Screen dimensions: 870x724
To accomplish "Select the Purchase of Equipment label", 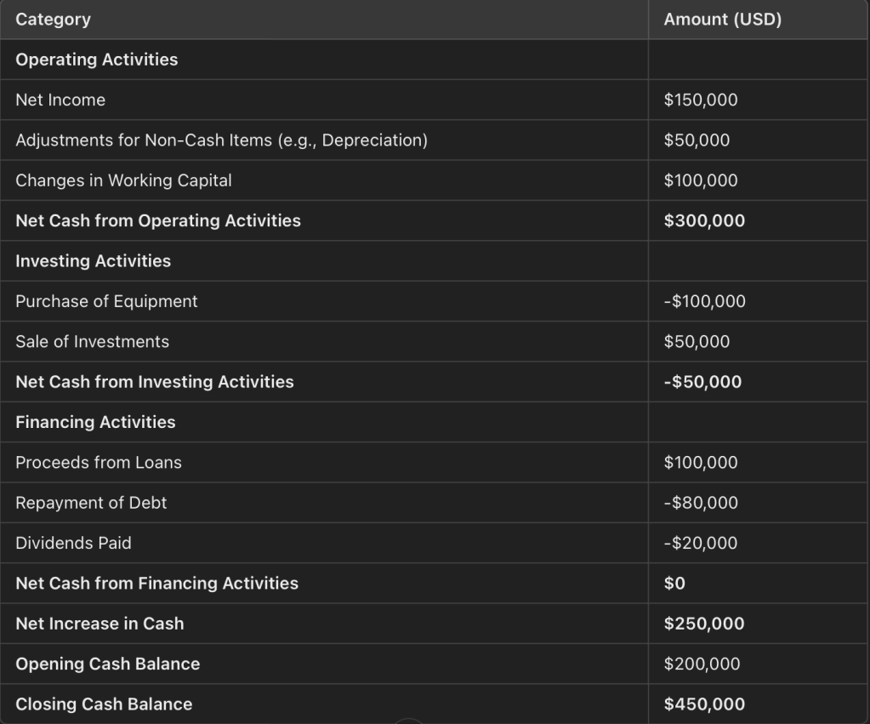I will click(106, 301).
